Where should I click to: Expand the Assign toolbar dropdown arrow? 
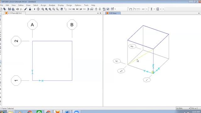pyautogui.click(x=115, y=9)
